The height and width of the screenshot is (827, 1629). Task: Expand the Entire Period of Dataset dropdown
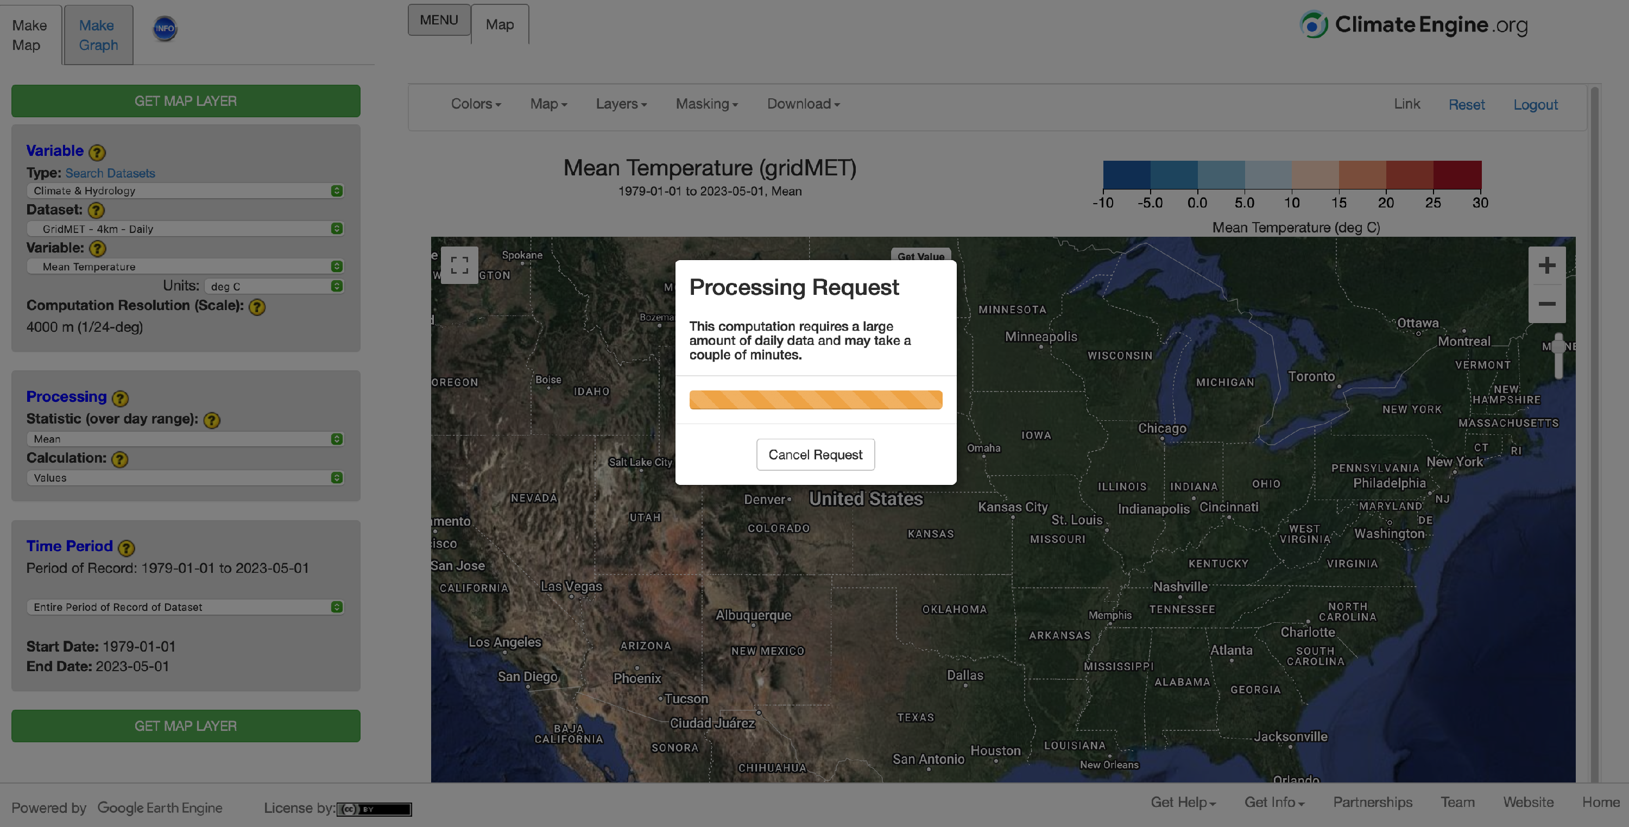click(x=185, y=607)
